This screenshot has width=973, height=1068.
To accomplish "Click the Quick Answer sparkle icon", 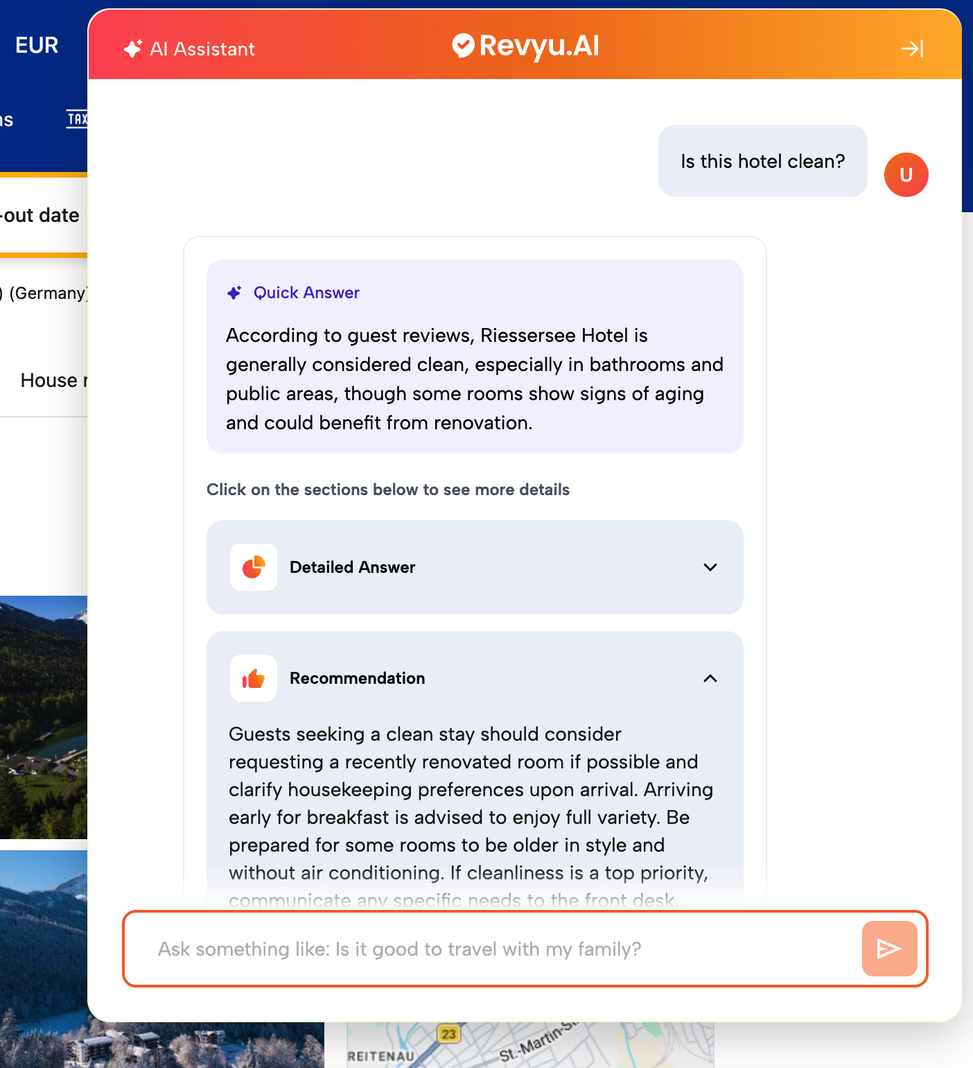I will coord(235,293).
